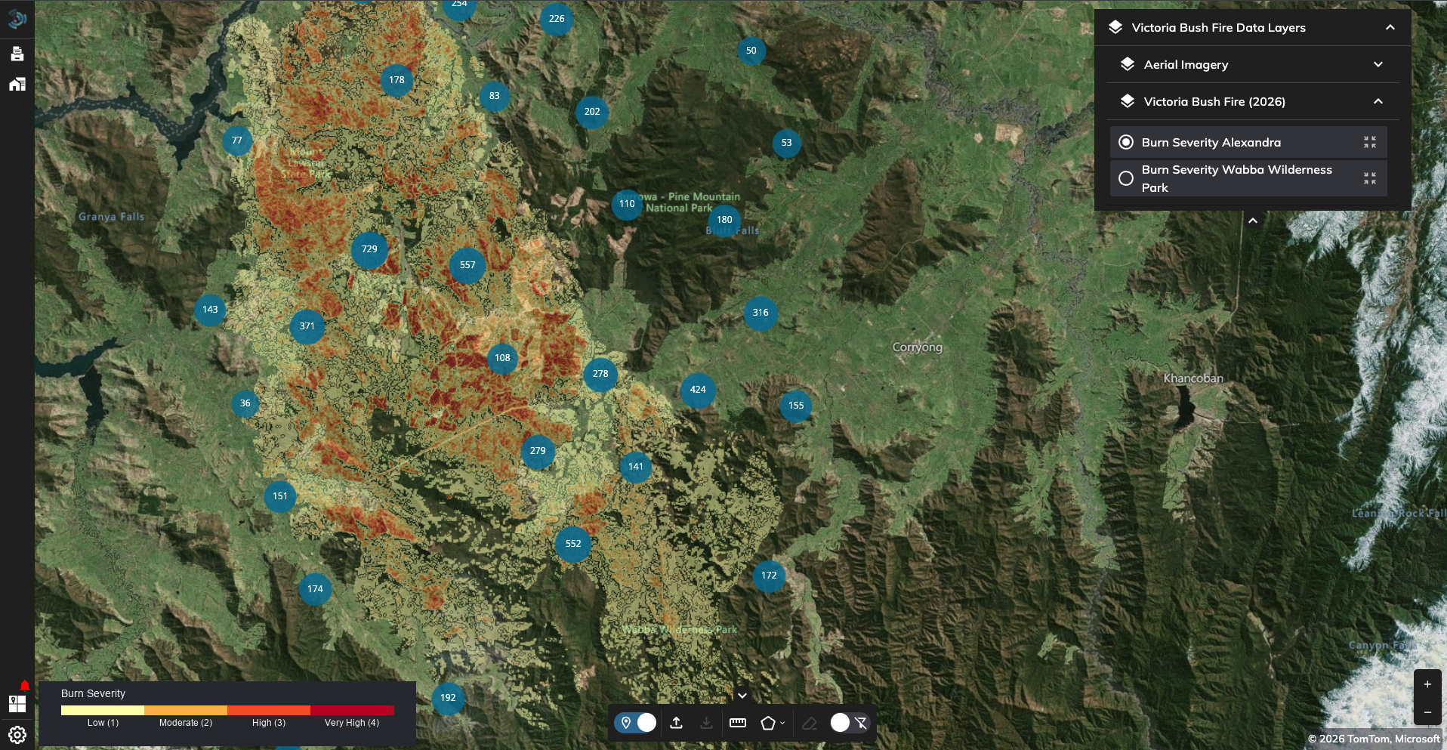This screenshot has height=750, width=1447.
Task: Click the 424 cluster marker
Action: pyautogui.click(x=698, y=390)
